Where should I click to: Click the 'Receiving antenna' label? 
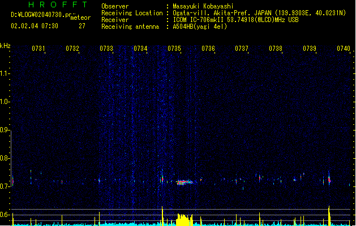point(130,27)
